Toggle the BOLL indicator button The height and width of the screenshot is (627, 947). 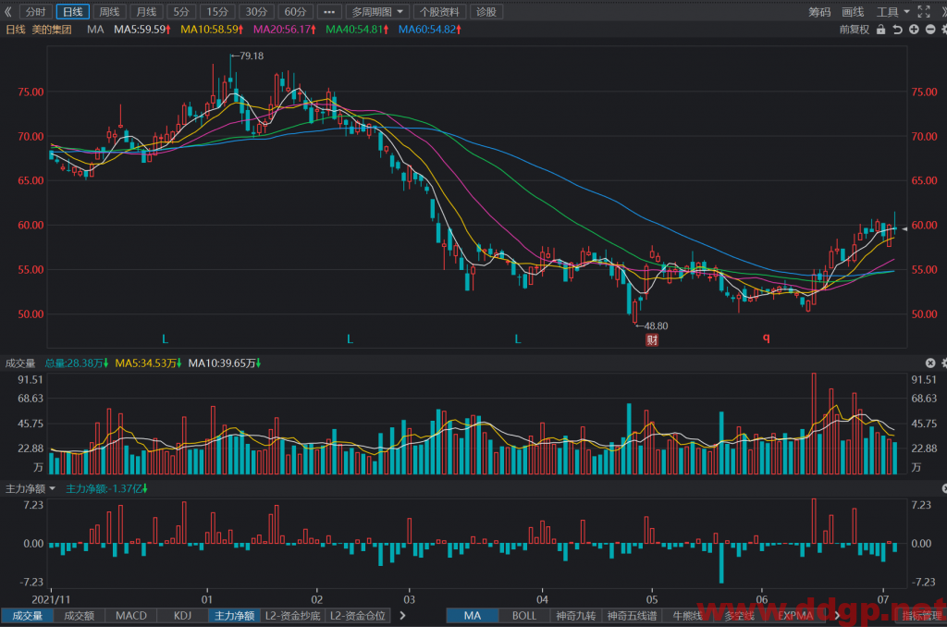[x=523, y=616]
